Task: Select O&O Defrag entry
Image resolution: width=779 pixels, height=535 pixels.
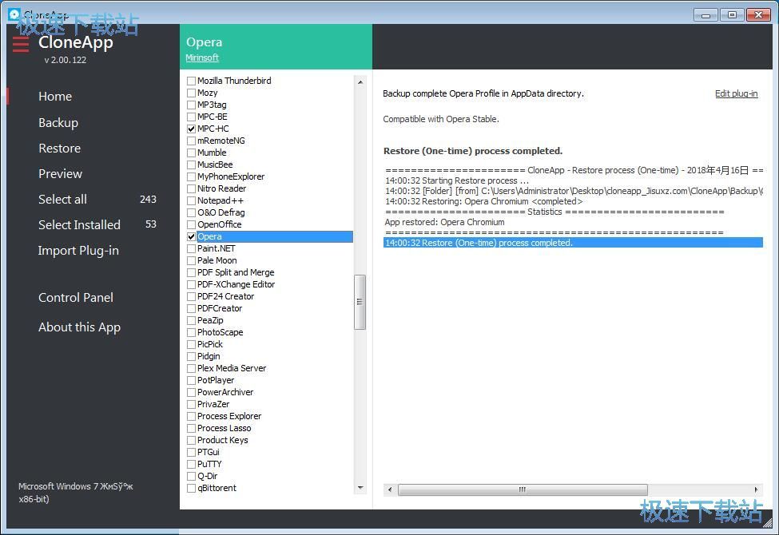Action: (x=221, y=212)
